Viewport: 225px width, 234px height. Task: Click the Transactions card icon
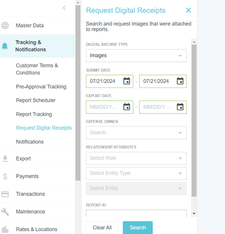[x=5, y=194]
